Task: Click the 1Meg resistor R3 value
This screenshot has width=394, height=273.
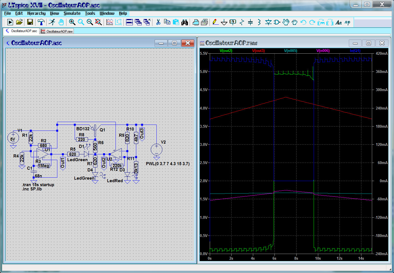Action: [x=44, y=166]
